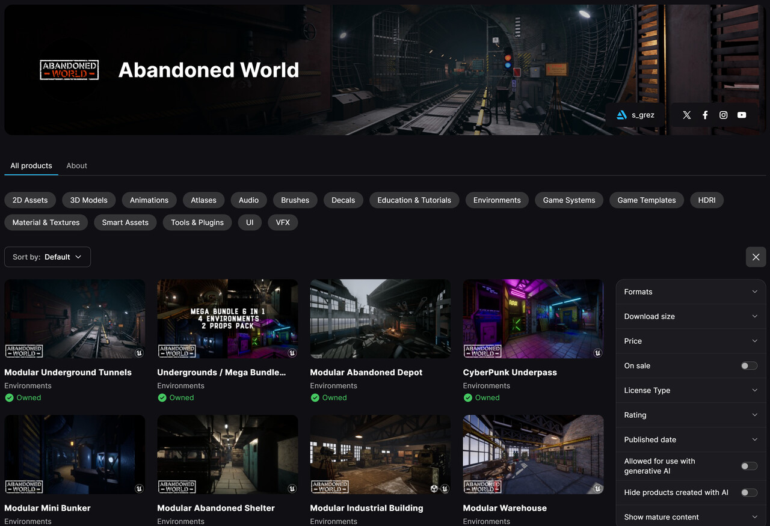
Task: Open the Modular Mini Bunker title link
Action: click(x=48, y=508)
